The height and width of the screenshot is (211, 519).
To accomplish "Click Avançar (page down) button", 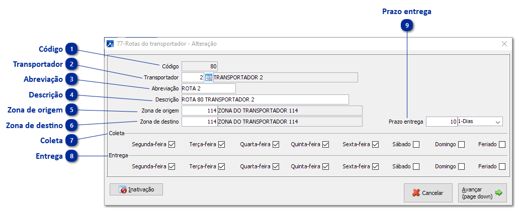I will (x=482, y=192).
